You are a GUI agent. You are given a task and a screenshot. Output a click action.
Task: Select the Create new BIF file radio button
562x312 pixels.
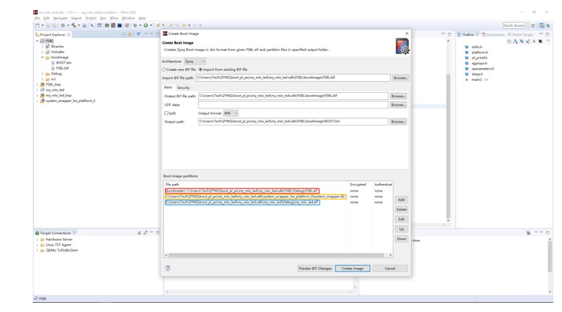164,70
